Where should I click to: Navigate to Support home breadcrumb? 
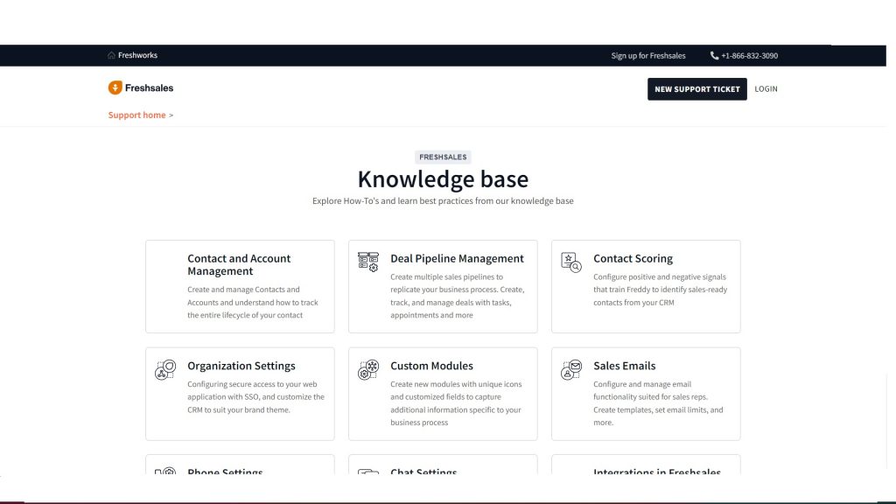coord(136,115)
